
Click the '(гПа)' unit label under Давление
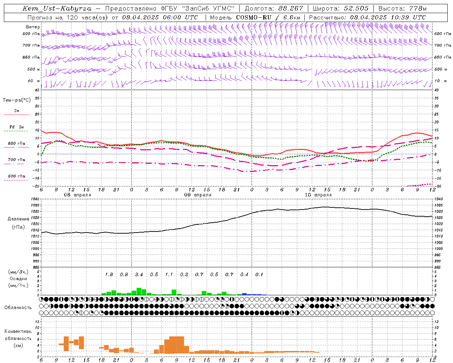coord(18,227)
